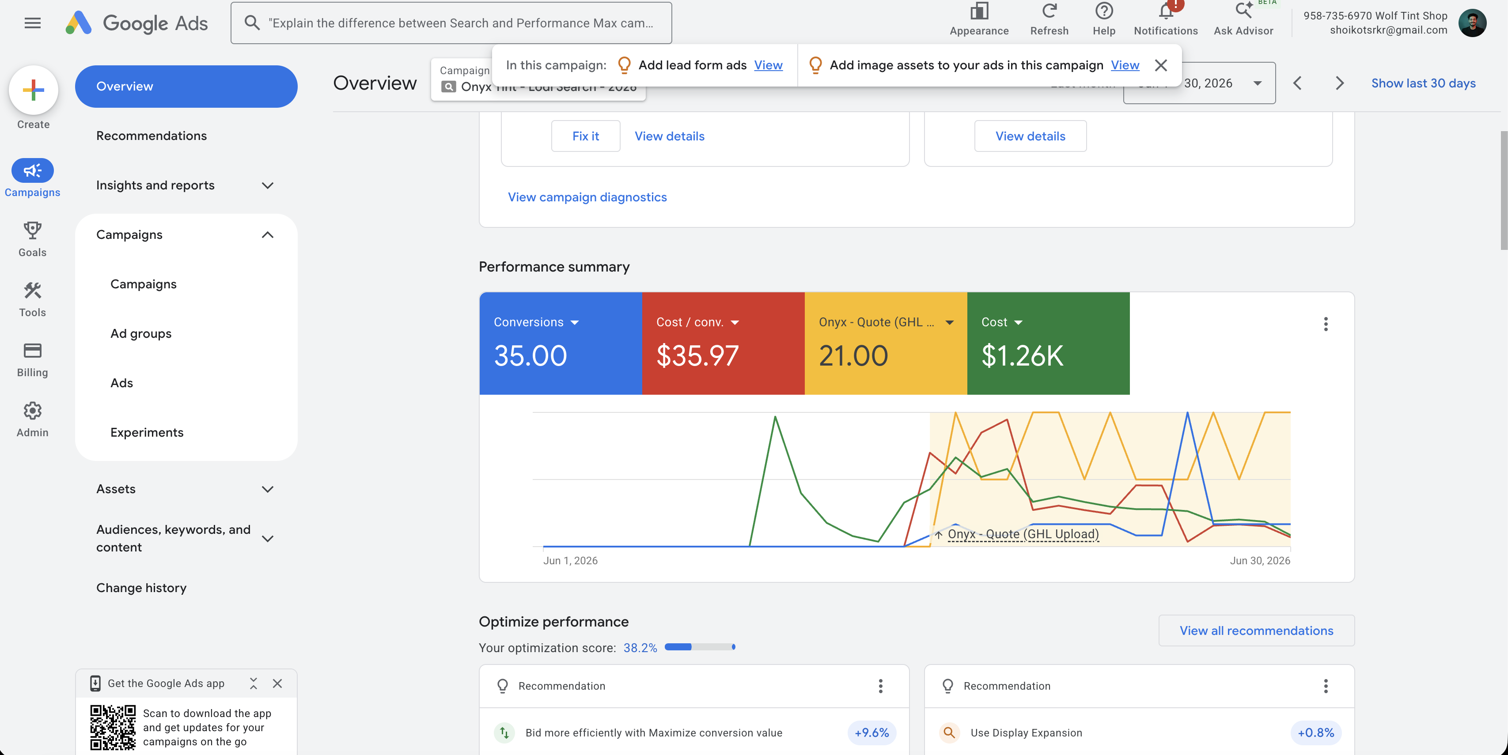Click the page vertical scrollbar
The width and height of the screenshot is (1508, 755).
pyautogui.click(x=1503, y=191)
